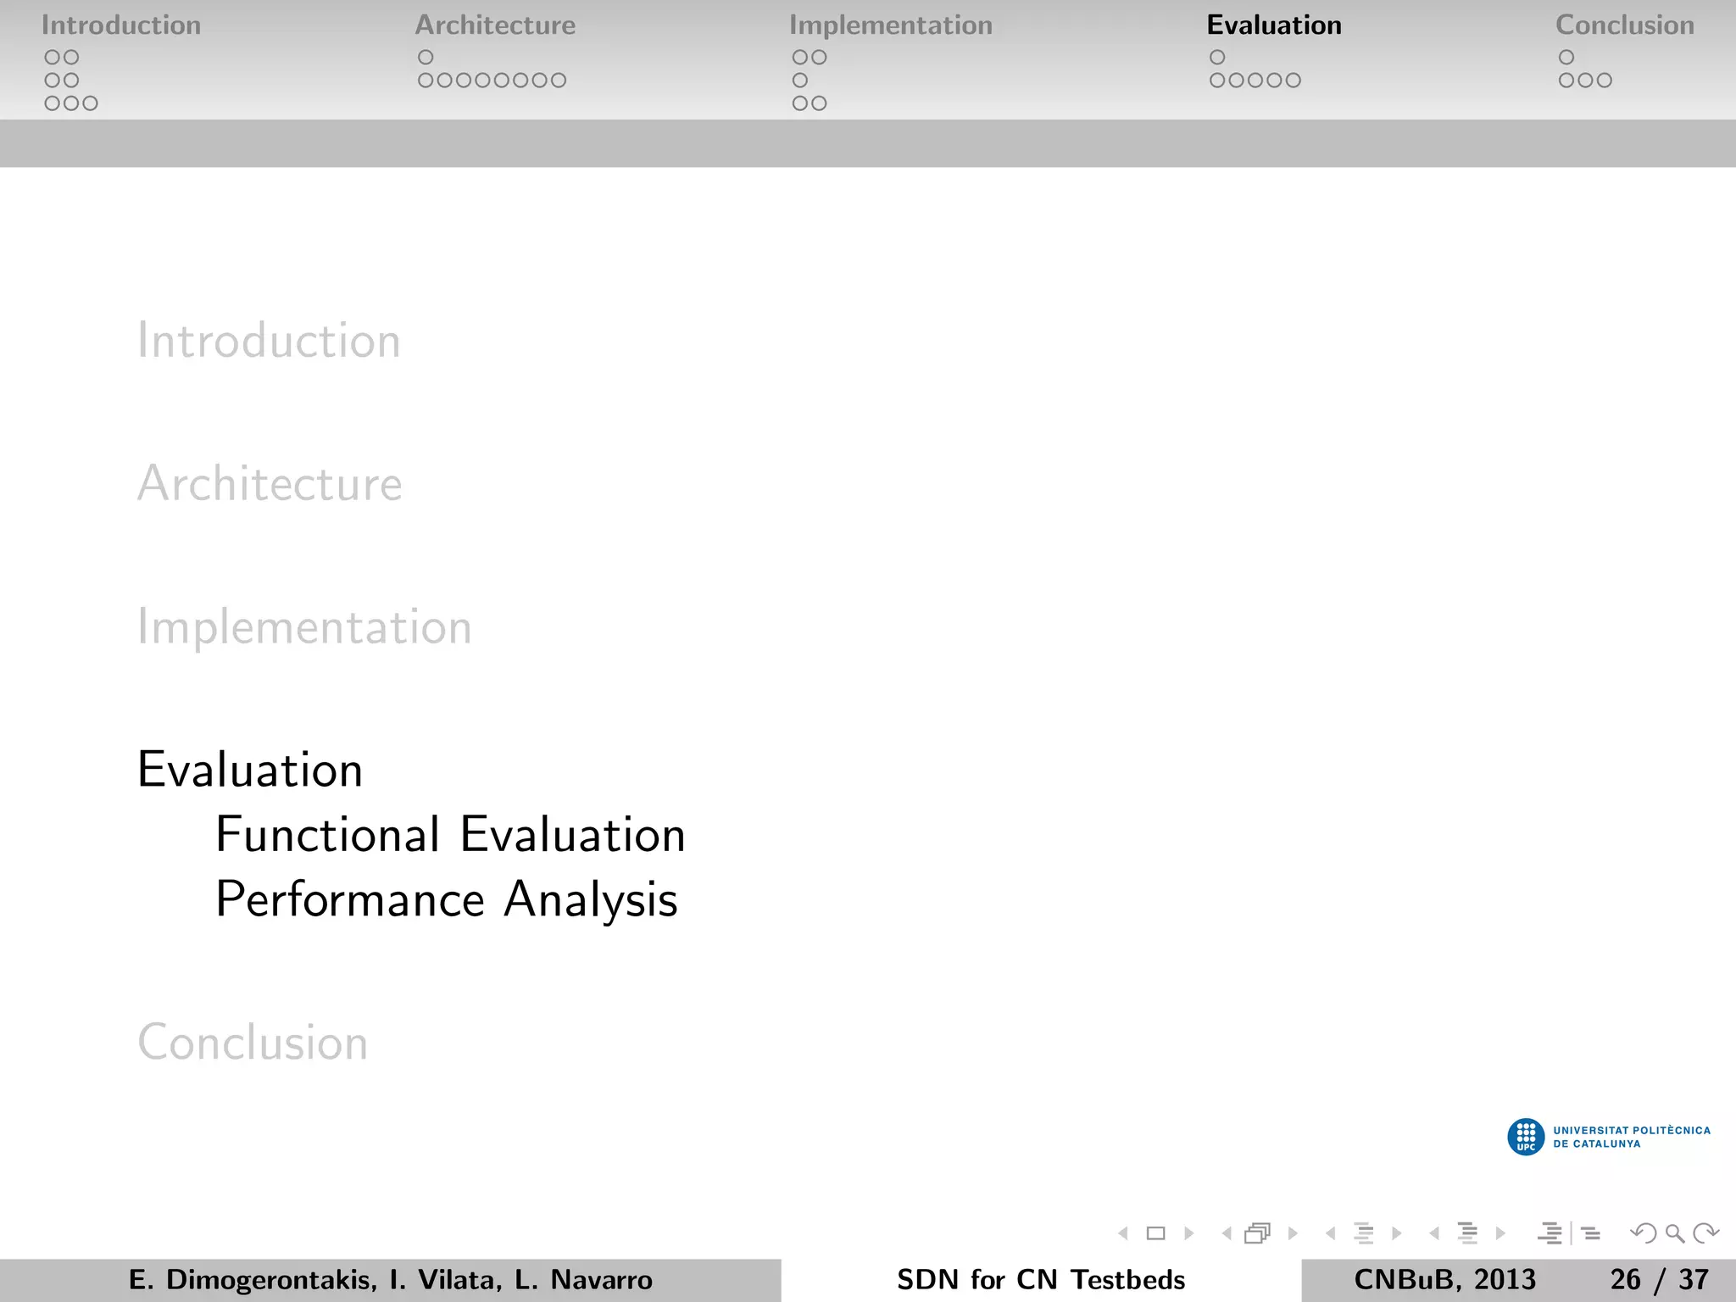Click the go-forward curved arrow icon
Image resolution: width=1736 pixels, height=1302 pixels.
1705,1233
